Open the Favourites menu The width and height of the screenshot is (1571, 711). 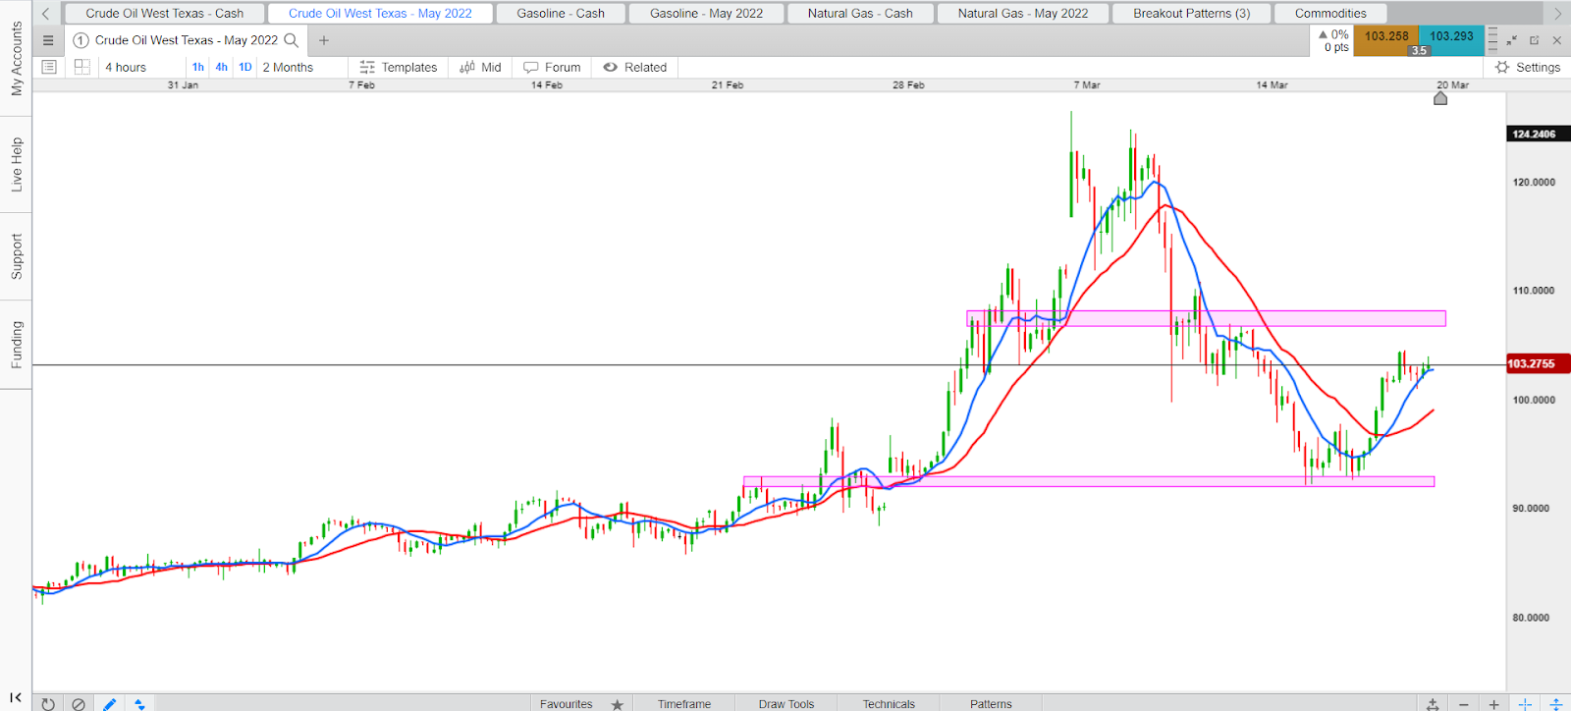point(567,704)
